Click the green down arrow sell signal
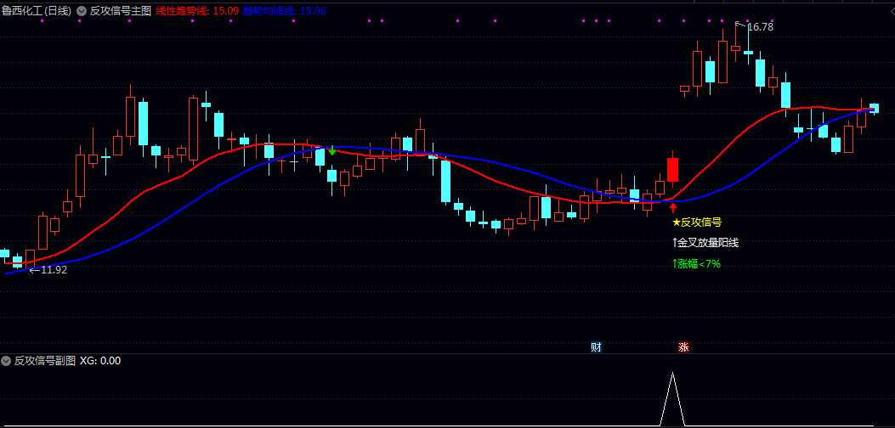 coord(332,150)
